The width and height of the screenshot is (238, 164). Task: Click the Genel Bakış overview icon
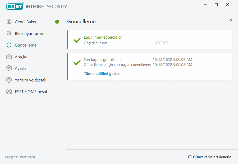tap(9, 22)
